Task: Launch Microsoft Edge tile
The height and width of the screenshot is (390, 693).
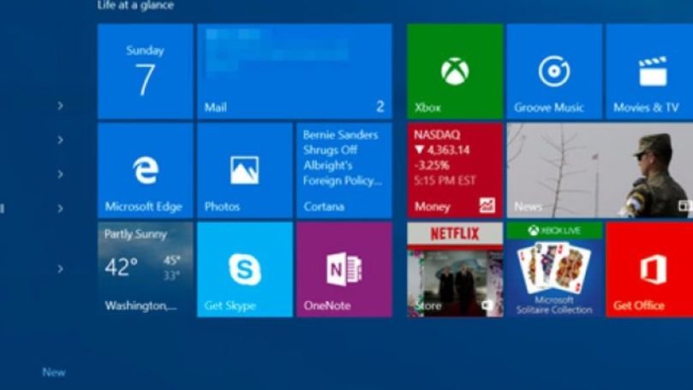Action: [146, 170]
